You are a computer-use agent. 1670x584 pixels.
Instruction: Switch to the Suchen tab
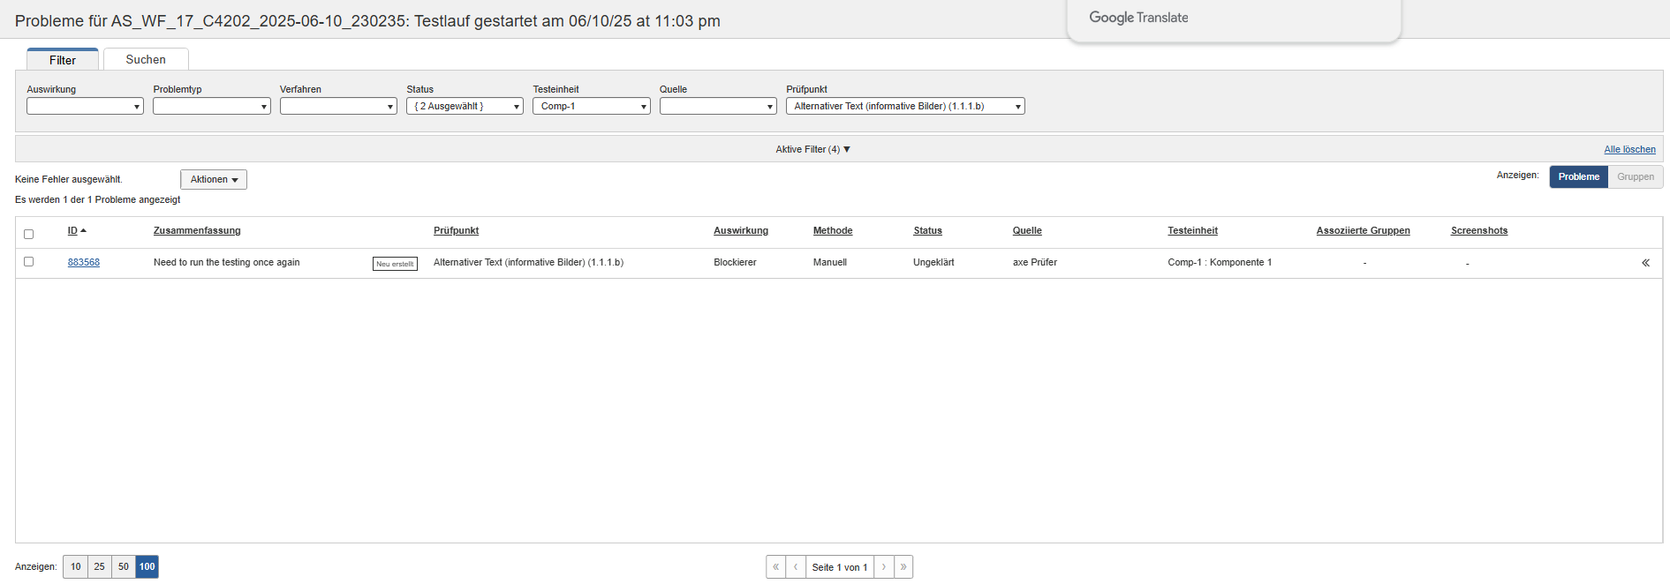[146, 60]
